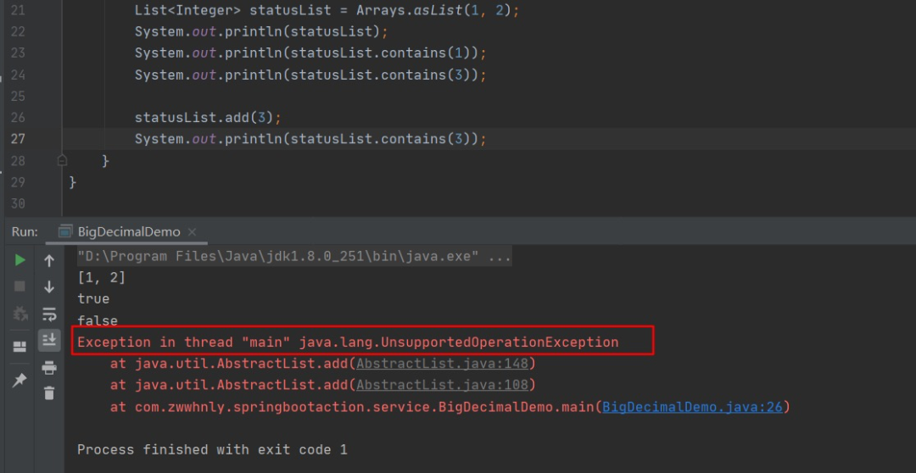Click the java.exe command line in console
This screenshot has height=473, width=916.
[294, 256]
